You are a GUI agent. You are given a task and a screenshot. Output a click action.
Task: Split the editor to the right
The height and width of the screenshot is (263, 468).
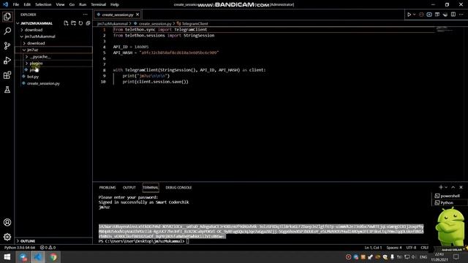point(453,15)
